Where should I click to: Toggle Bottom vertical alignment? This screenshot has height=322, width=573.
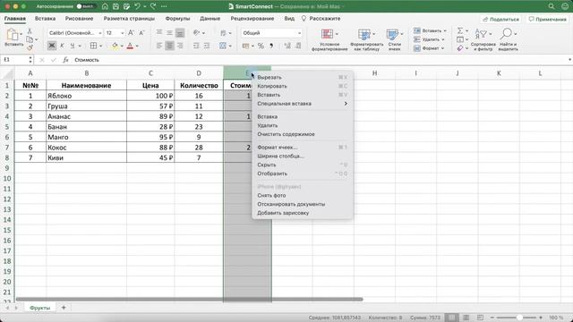coord(180,33)
